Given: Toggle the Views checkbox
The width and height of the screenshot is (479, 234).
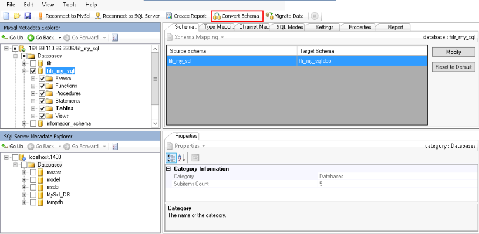Looking at the screenshot, I should tap(42, 116).
